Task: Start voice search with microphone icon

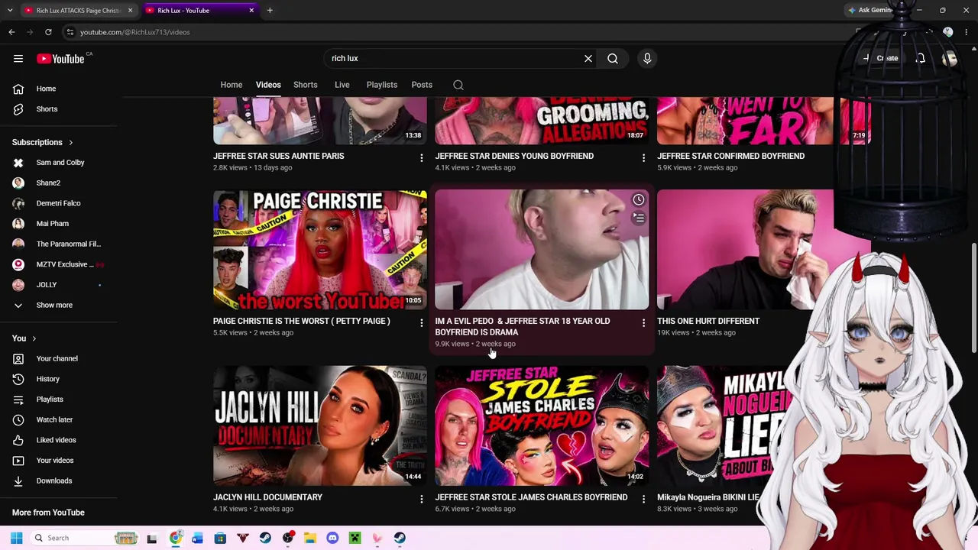Action: [x=647, y=58]
